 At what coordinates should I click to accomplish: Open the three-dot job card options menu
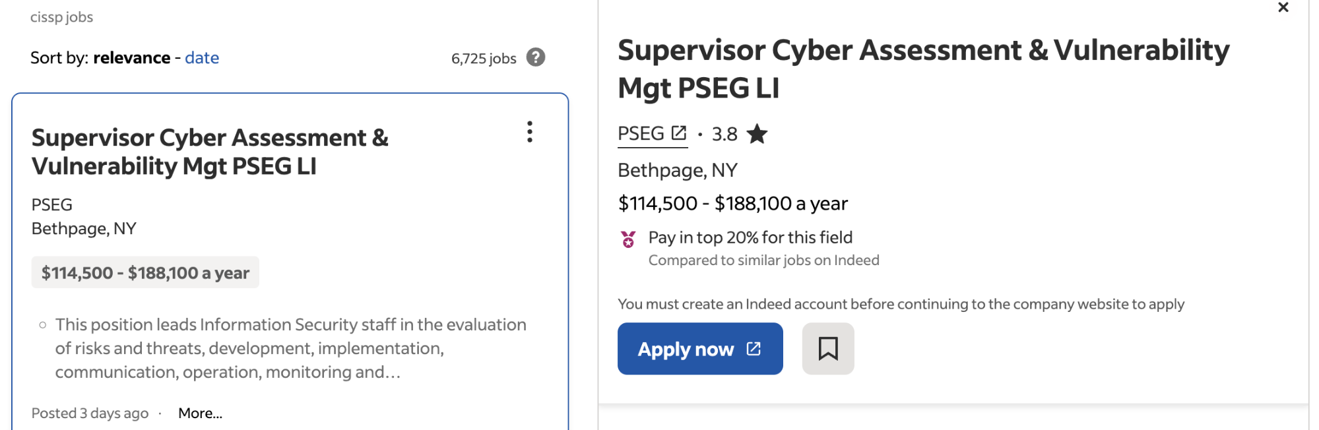(x=529, y=132)
